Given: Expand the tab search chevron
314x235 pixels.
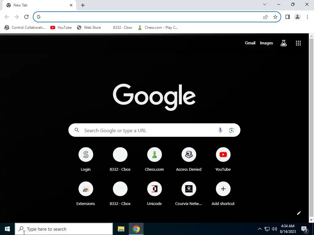Looking at the screenshot, I should (x=265, y=4).
